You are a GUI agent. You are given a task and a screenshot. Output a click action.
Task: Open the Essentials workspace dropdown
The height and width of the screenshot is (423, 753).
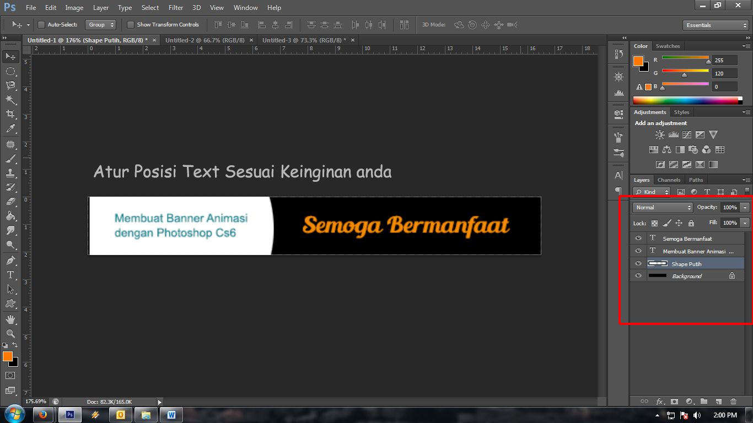(715, 25)
